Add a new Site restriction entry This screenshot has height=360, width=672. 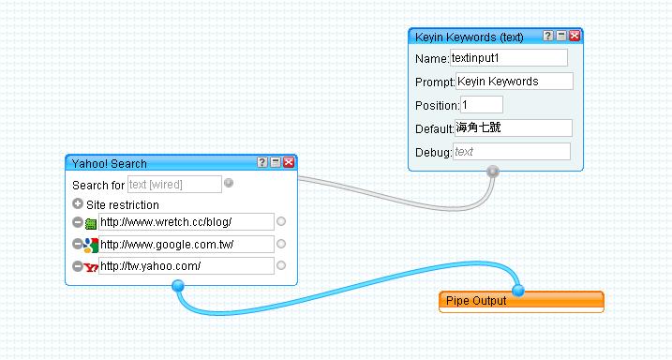pos(78,204)
